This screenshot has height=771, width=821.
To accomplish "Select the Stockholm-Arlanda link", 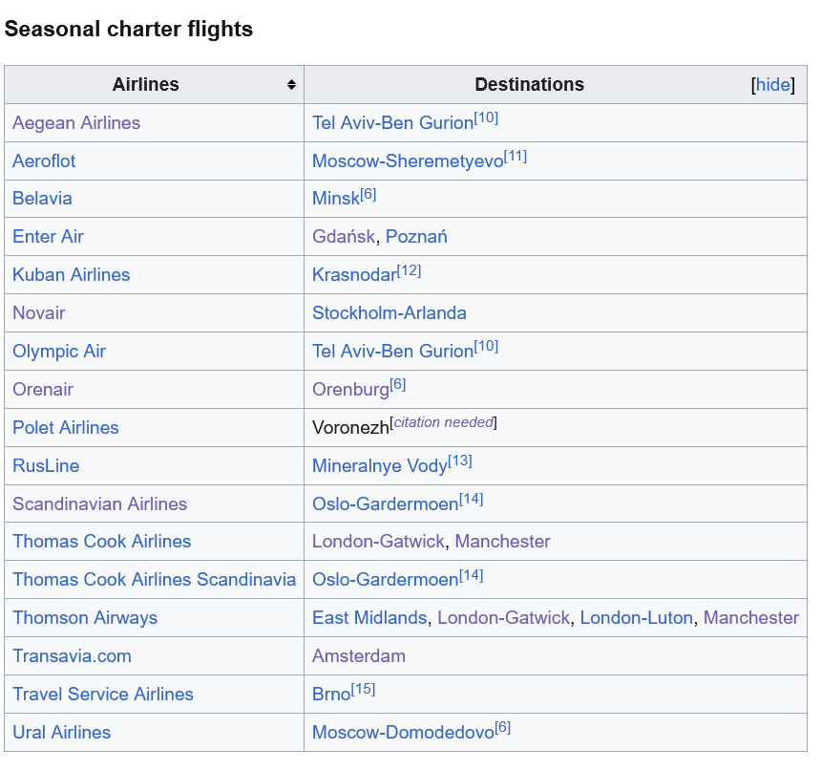I will coord(389,313).
